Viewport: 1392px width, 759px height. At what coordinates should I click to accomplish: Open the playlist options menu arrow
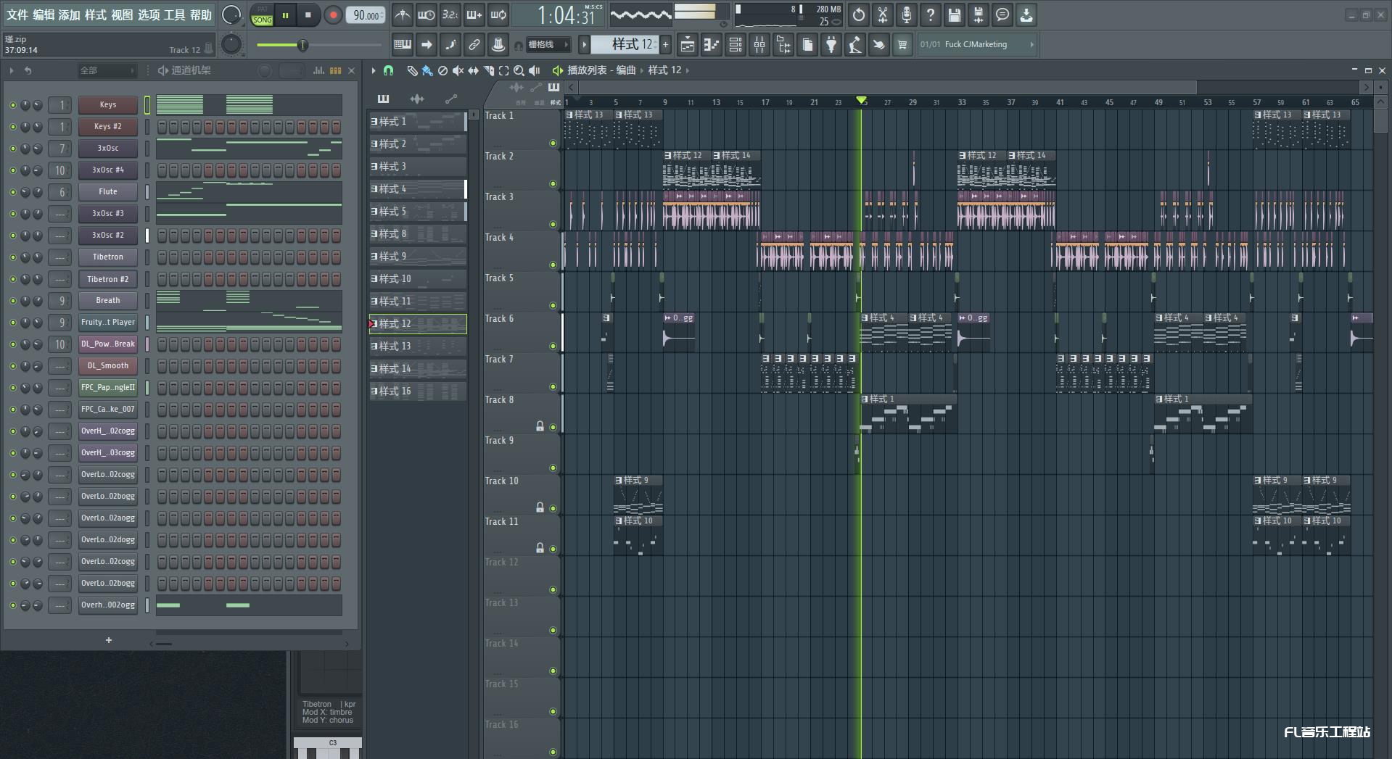pyautogui.click(x=374, y=70)
